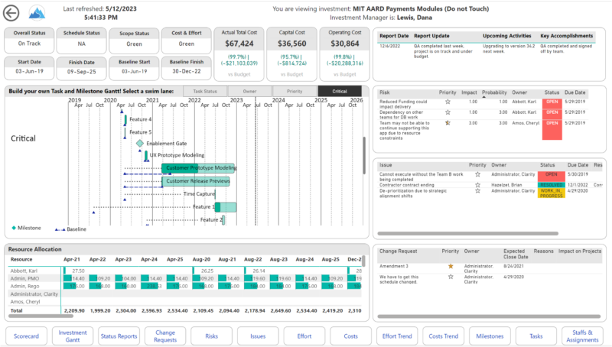Screen dimensions: 612x347
Task: Open Change Requests page
Action: point(165,336)
